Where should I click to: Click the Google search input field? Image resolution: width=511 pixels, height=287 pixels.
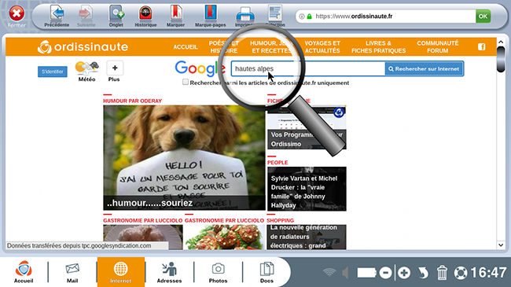308,69
